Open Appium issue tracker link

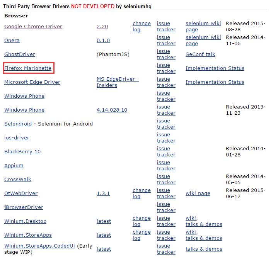click(166, 165)
